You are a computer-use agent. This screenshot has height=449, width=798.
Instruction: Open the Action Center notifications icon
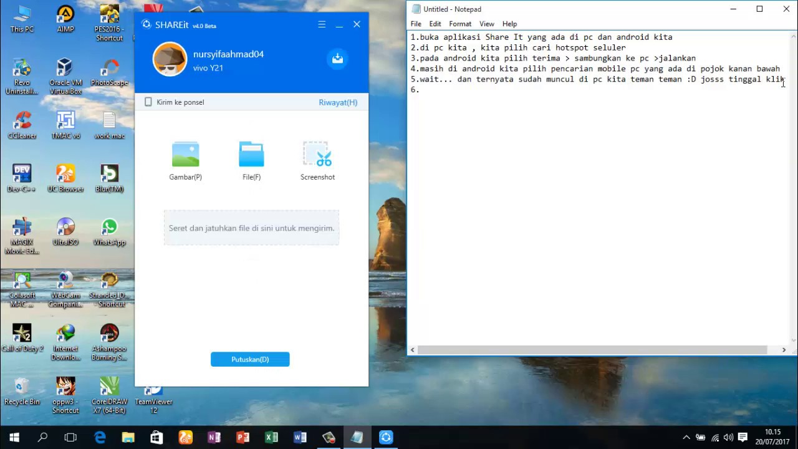click(743, 438)
